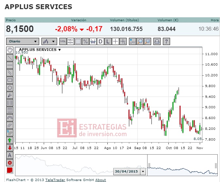Viewport: 220px width, 182px height.
Task: Click the Precio column header
Action: click(x=11, y=20)
